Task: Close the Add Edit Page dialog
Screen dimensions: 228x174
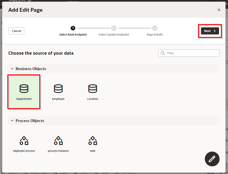Action: 219,10
